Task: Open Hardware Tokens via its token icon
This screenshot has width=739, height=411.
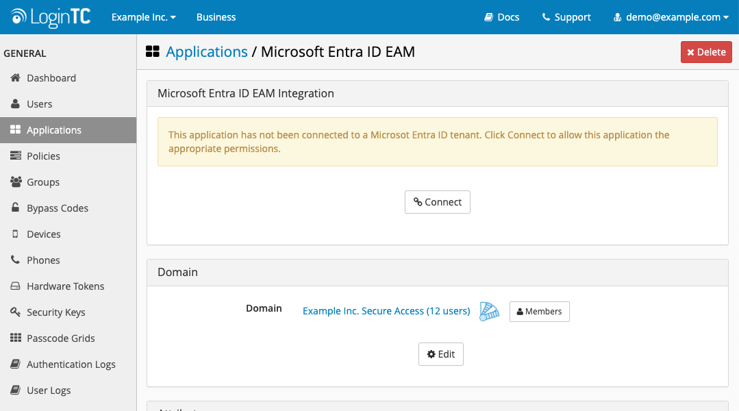Action: pos(15,286)
